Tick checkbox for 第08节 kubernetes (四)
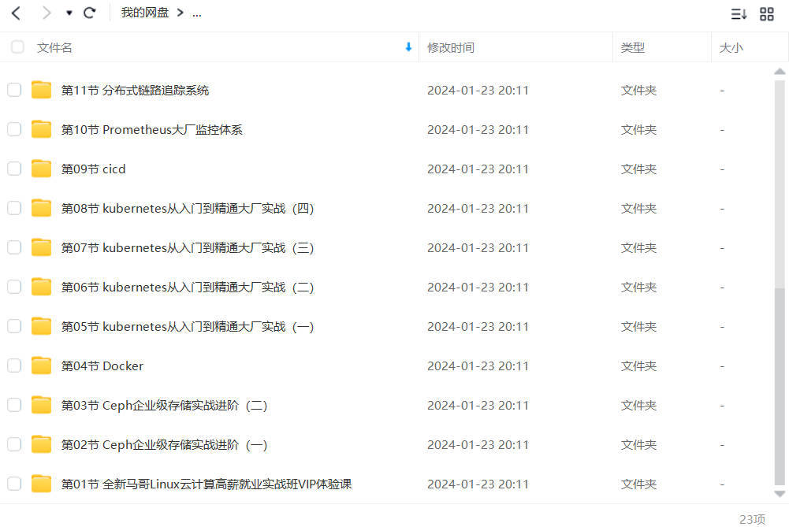Viewport: 789px width, 527px height. pos(14,208)
